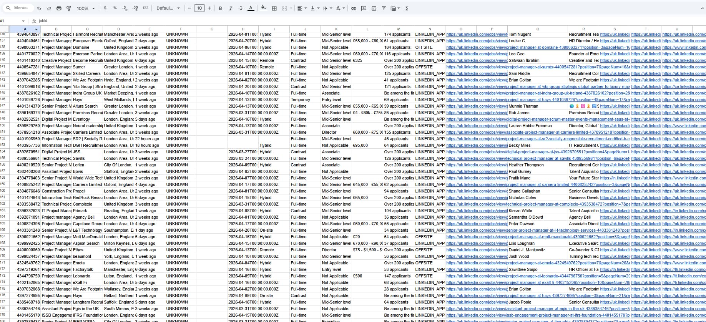
Task: Open the project-manager-at-sumer link
Action: click(x=538, y=67)
